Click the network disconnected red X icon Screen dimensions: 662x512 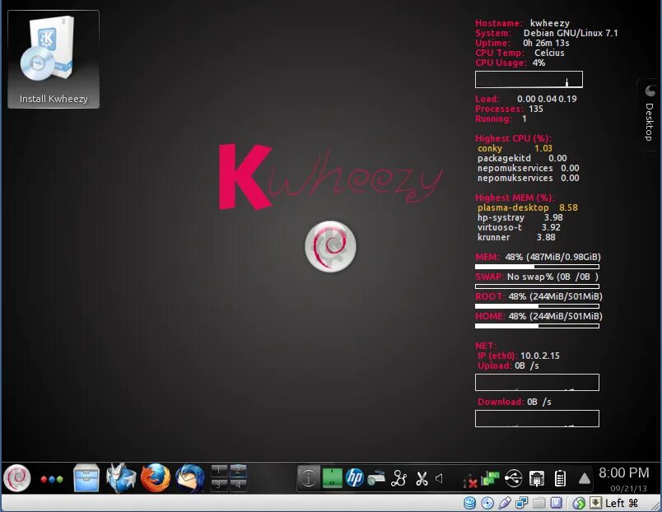pos(469,481)
